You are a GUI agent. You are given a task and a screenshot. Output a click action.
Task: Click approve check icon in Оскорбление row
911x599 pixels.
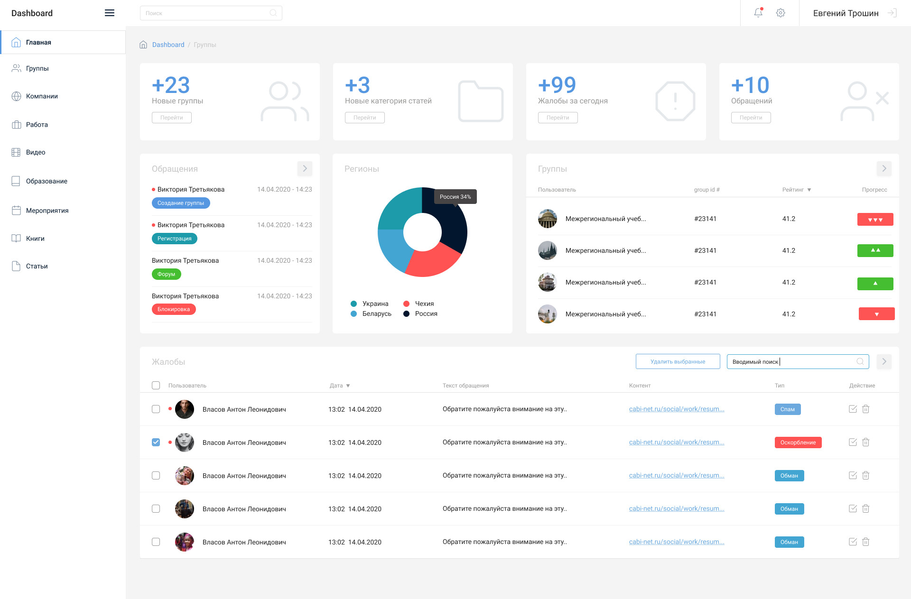(x=853, y=442)
